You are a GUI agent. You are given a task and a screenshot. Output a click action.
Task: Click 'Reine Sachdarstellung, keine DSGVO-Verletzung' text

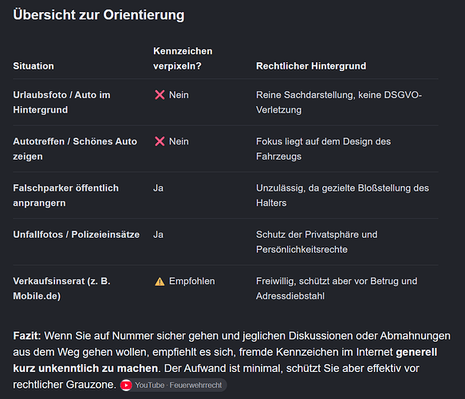tap(339, 102)
